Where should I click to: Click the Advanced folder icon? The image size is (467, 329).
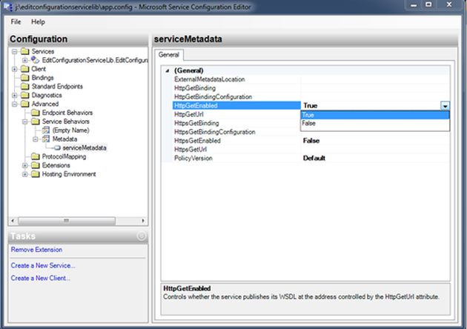(x=25, y=104)
